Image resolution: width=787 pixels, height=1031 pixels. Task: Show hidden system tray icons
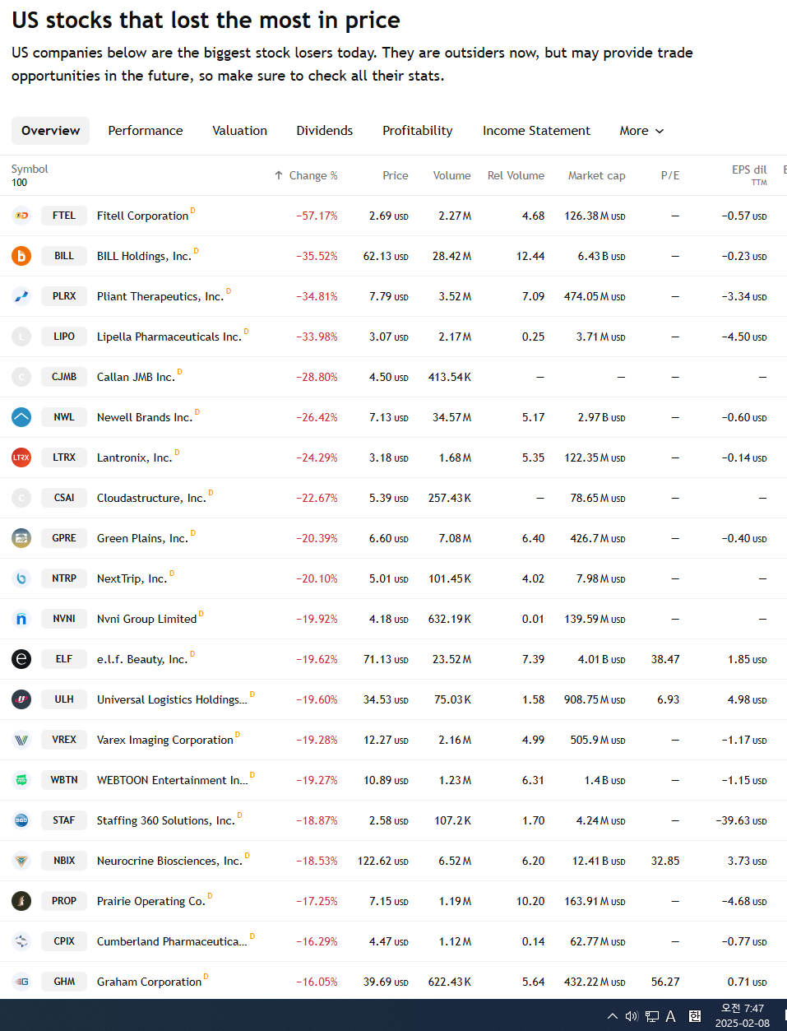(613, 1016)
